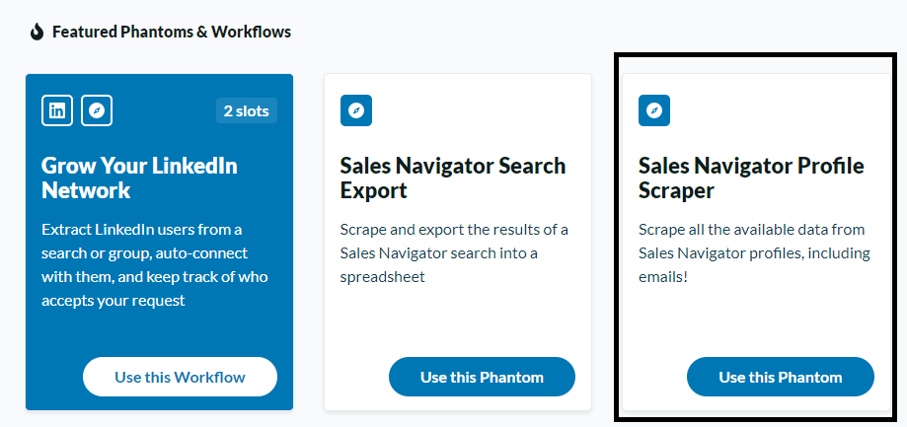Click the Sales Navigator Profile Scraper card
Viewport: 907px width, 427px height.
point(756,243)
